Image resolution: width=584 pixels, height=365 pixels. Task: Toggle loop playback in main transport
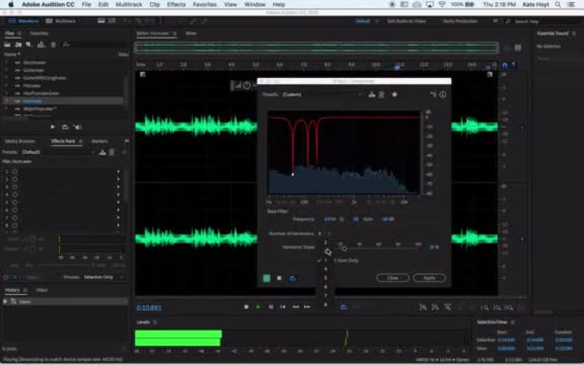click(x=344, y=307)
